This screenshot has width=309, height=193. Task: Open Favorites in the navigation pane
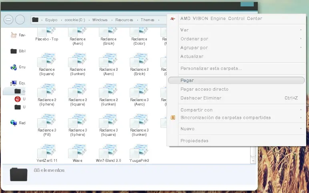point(18,35)
